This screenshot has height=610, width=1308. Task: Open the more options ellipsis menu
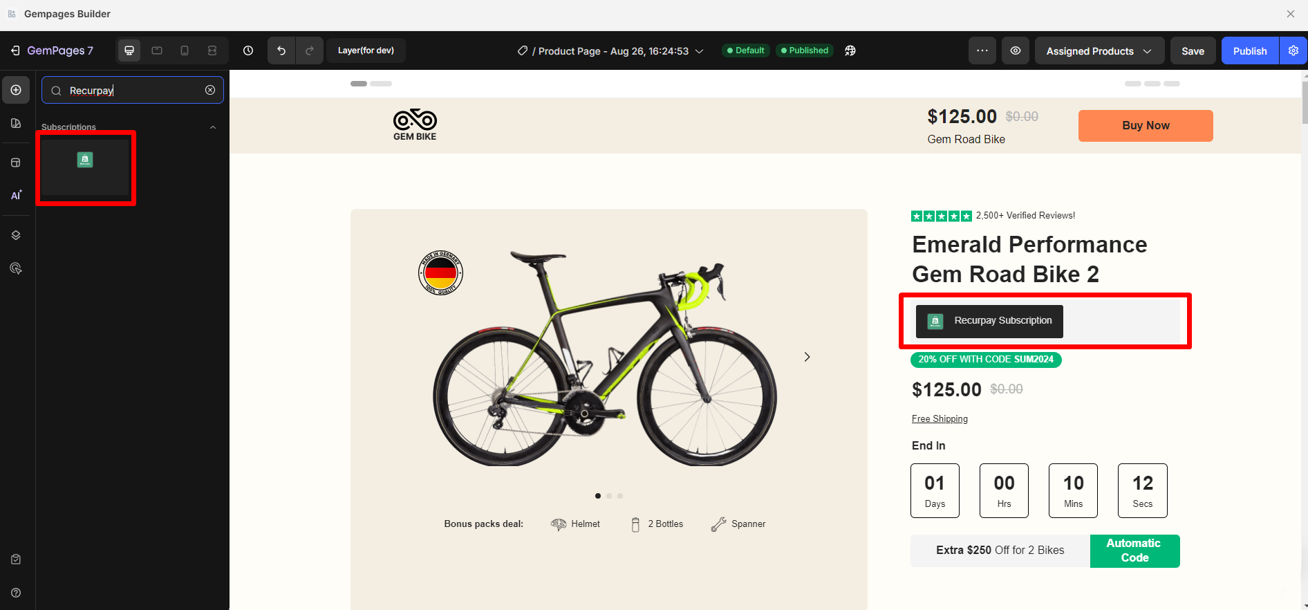982,50
